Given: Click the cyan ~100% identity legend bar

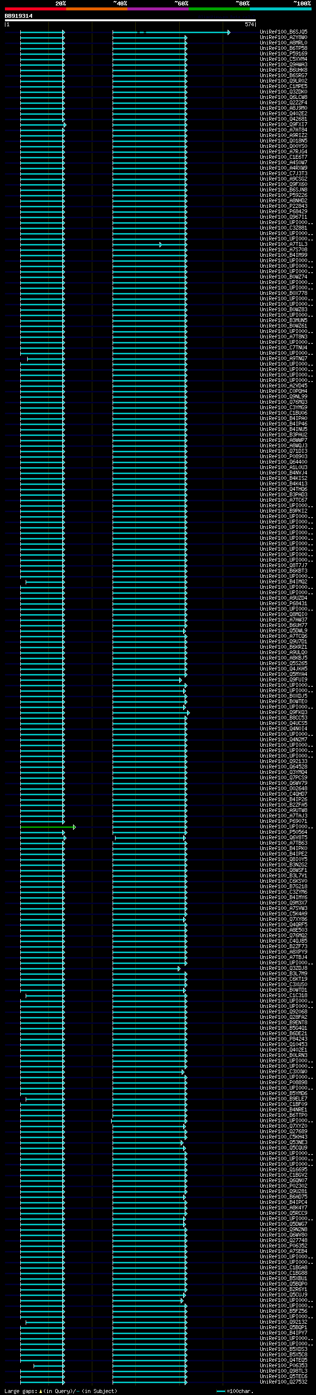Looking at the screenshot, I should [x=280, y=9].
